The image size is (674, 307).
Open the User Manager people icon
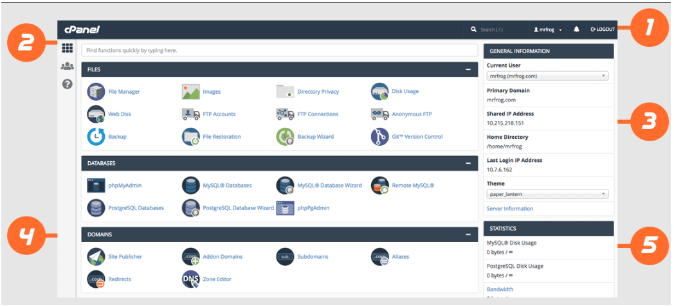(67, 66)
